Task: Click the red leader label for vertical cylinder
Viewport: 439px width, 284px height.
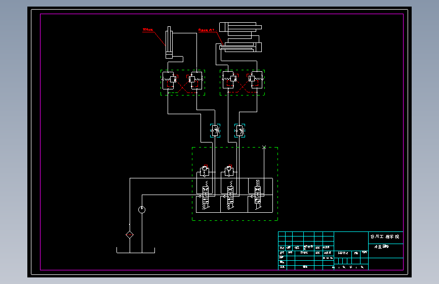Action: coord(148,30)
